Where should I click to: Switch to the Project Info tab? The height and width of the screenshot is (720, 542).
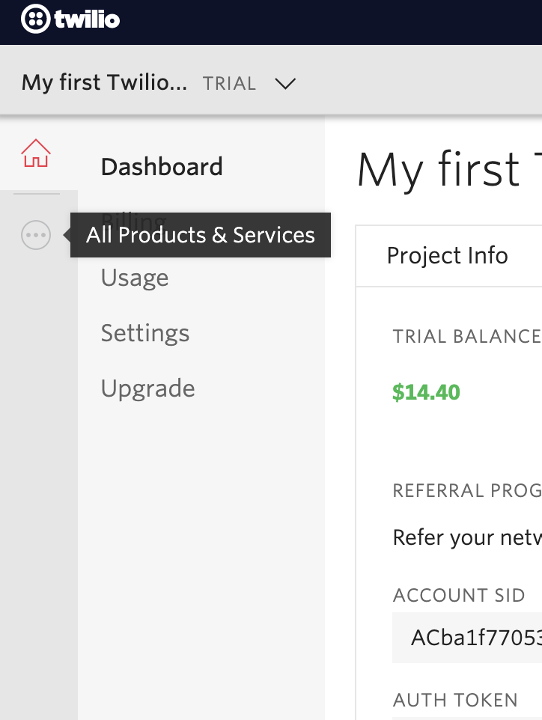[447, 256]
